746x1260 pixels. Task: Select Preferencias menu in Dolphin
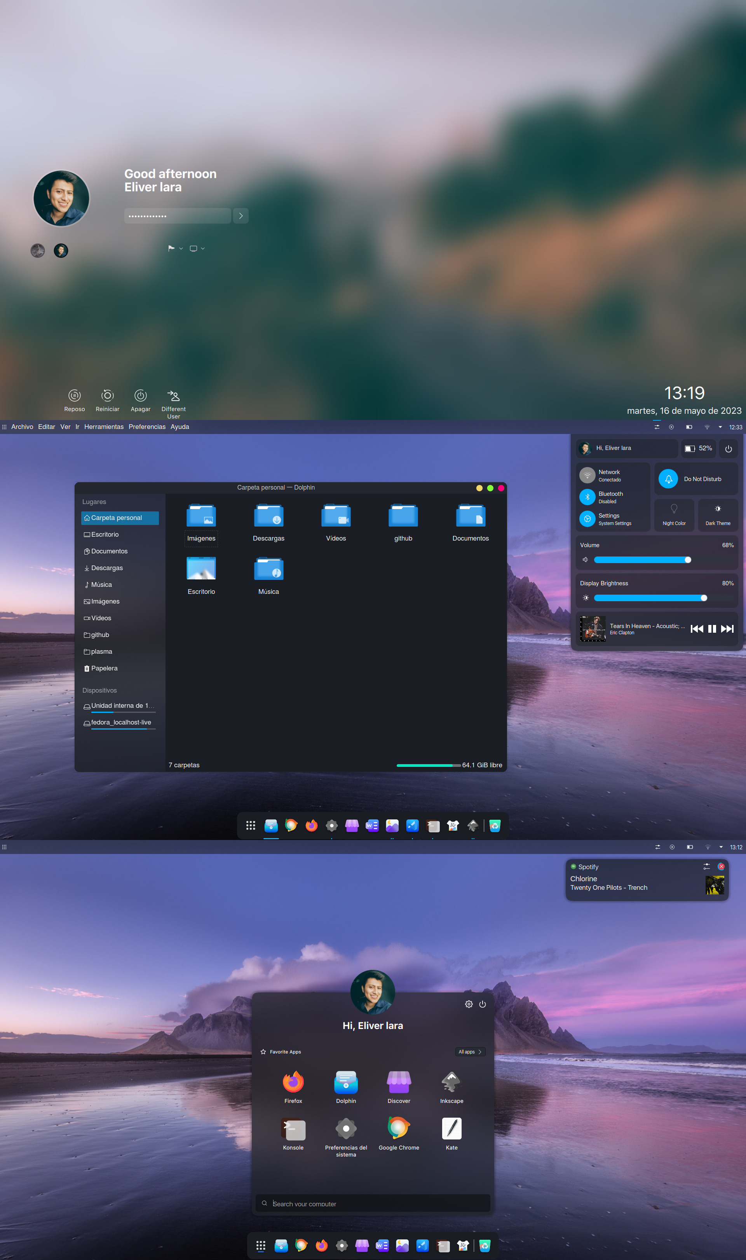[146, 427]
